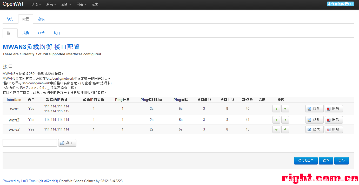359x185 pixels.
Task: Click the MWAN3负载均衡 接口配置 page heading
Action: (41, 47)
